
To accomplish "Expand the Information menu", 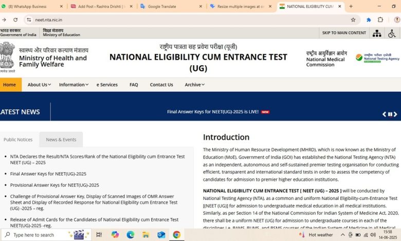I will [74, 85].
